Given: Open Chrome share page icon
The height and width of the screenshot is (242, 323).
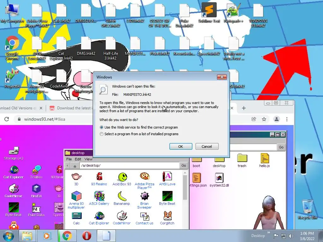Looking at the screenshot, I should point(254,119).
